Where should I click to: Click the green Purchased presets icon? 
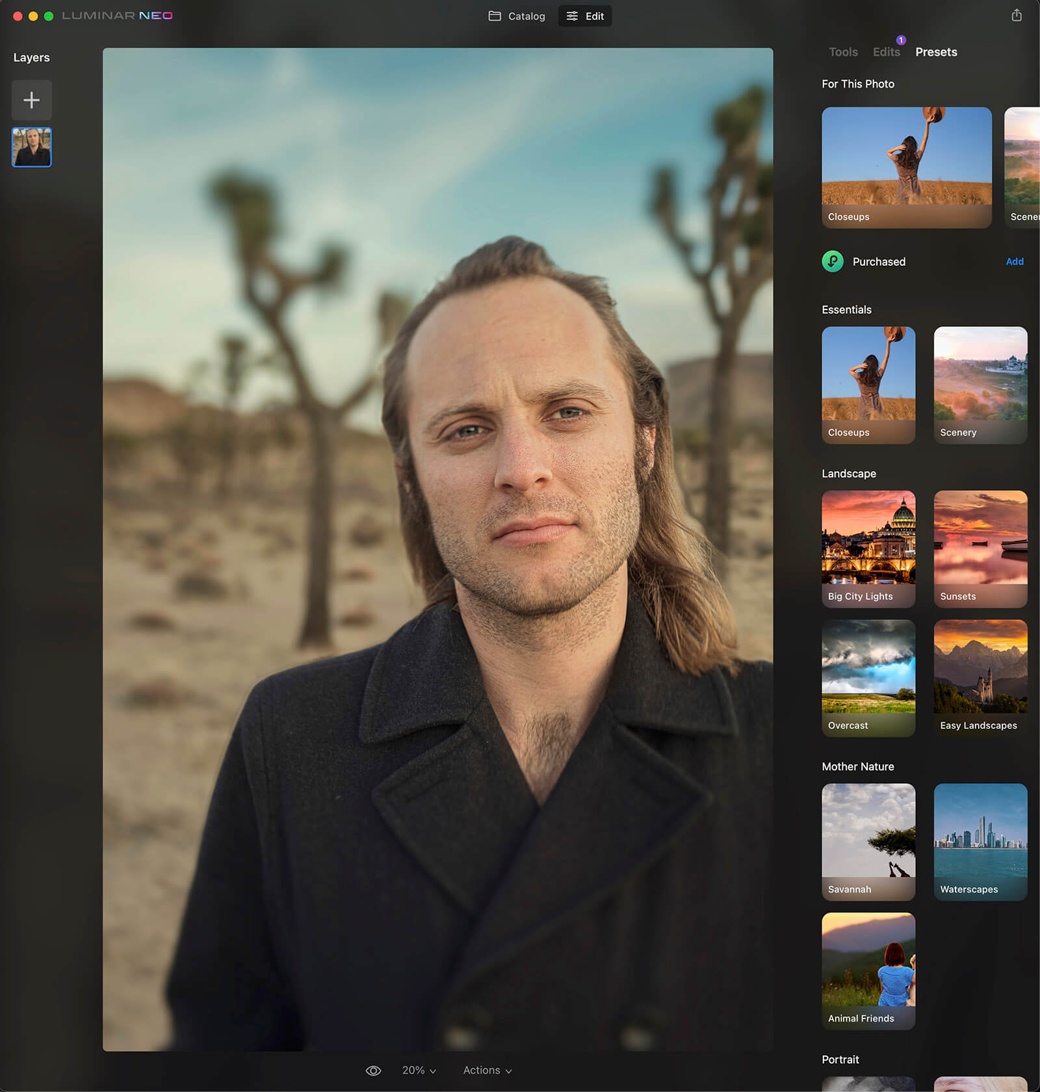[833, 261]
